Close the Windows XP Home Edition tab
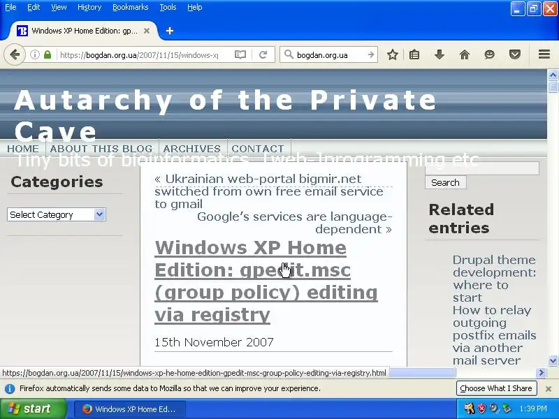Viewport: 559px width, 419px height. 147,31
